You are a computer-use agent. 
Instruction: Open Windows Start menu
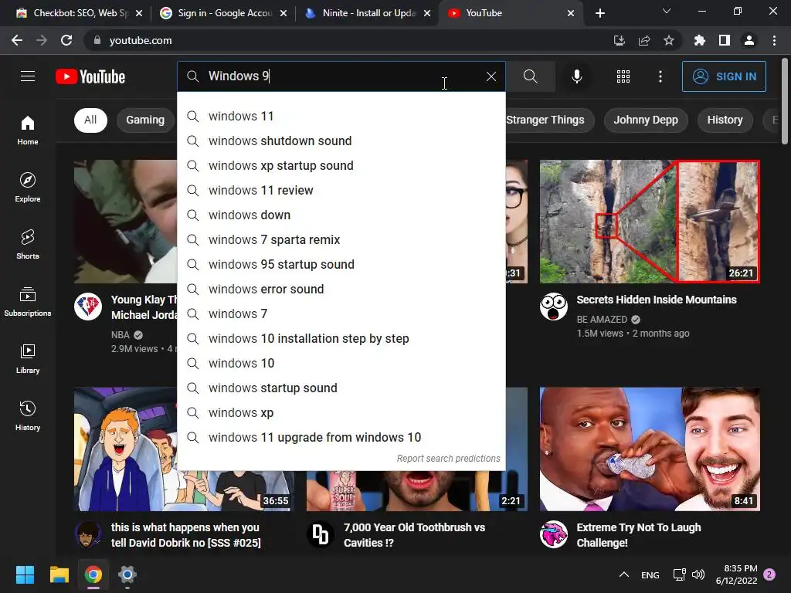[x=25, y=574]
